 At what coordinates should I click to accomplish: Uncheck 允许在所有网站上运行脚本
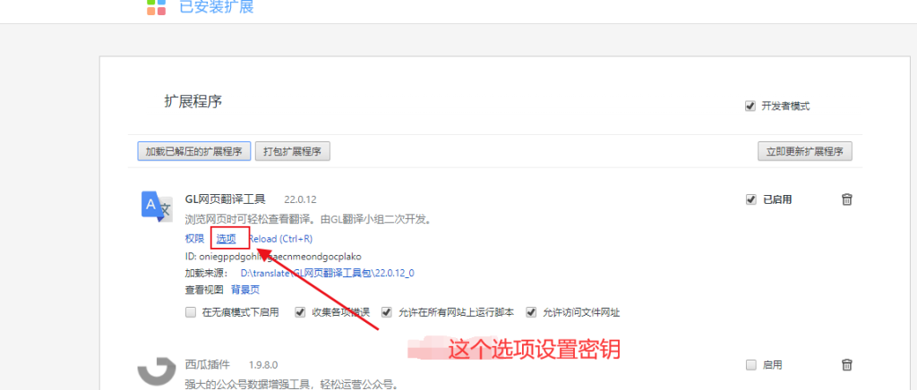(x=387, y=312)
